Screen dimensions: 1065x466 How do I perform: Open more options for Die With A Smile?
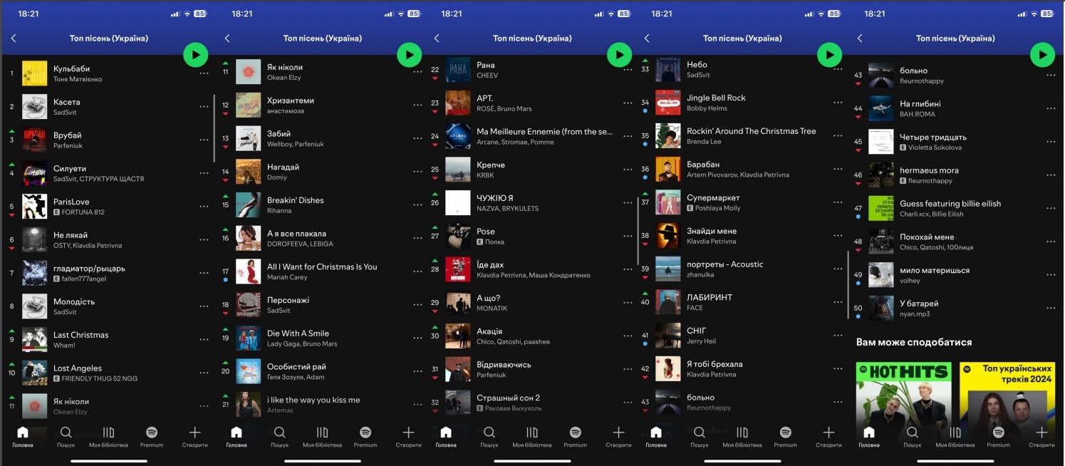[418, 338]
